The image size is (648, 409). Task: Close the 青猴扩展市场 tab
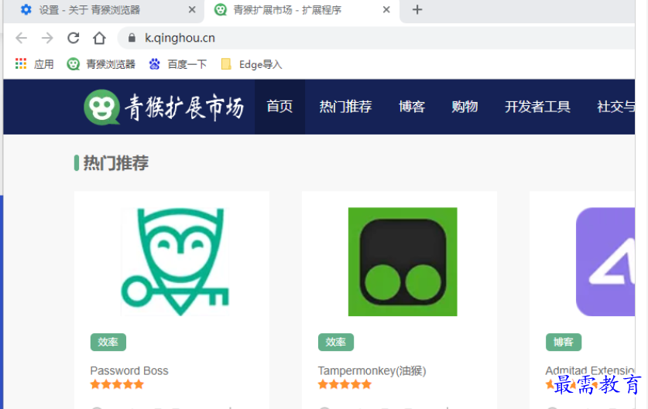pyautogui.click(x=386, y=10)
